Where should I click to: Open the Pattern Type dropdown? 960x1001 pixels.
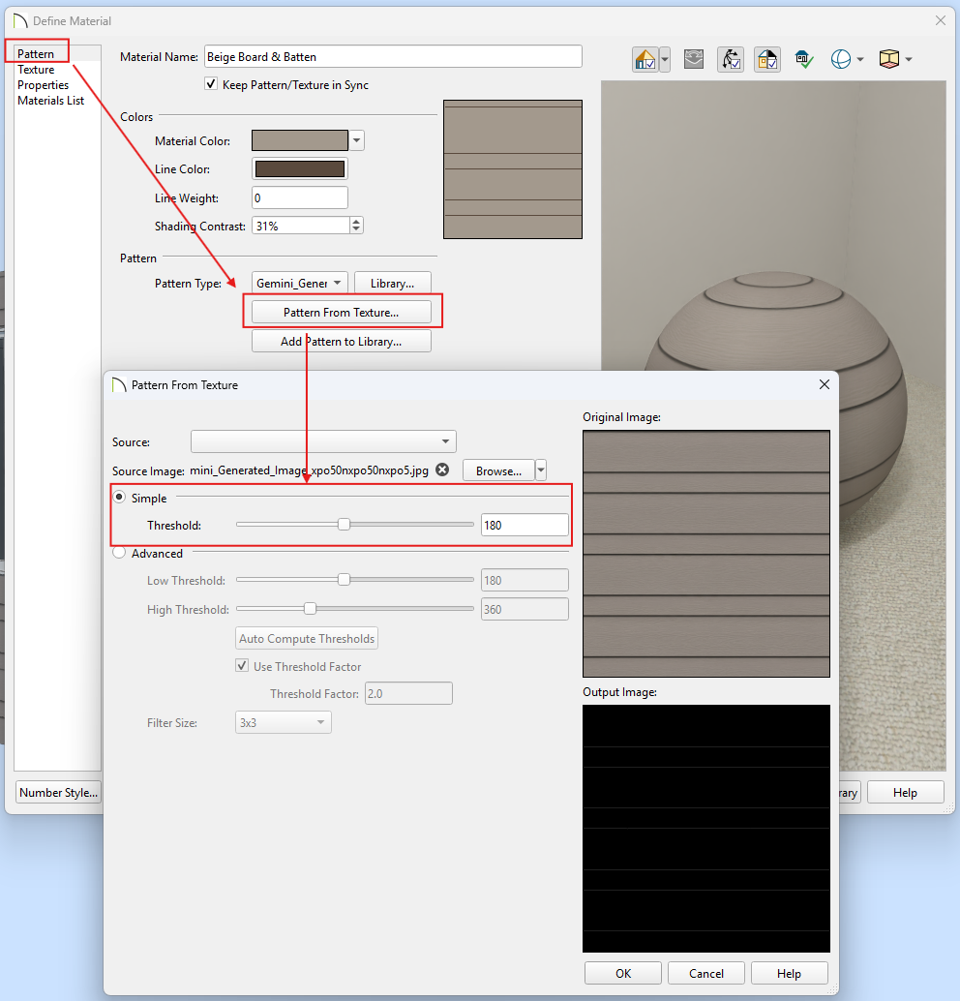[x=300, y=283]
